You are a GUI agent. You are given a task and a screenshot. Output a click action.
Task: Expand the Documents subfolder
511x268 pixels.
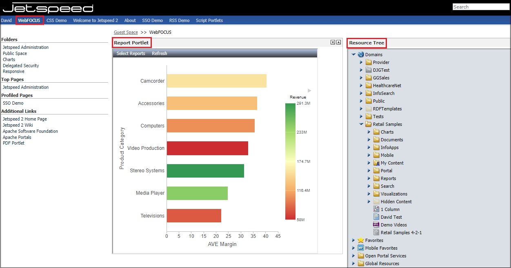(369, 140)
